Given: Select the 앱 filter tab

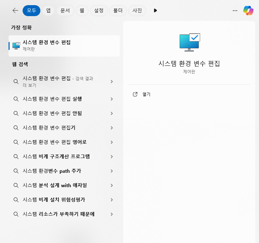Looking at the screenshot, I should (48, 11).
